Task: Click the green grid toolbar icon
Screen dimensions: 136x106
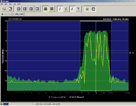Action: tap(87, 9)
